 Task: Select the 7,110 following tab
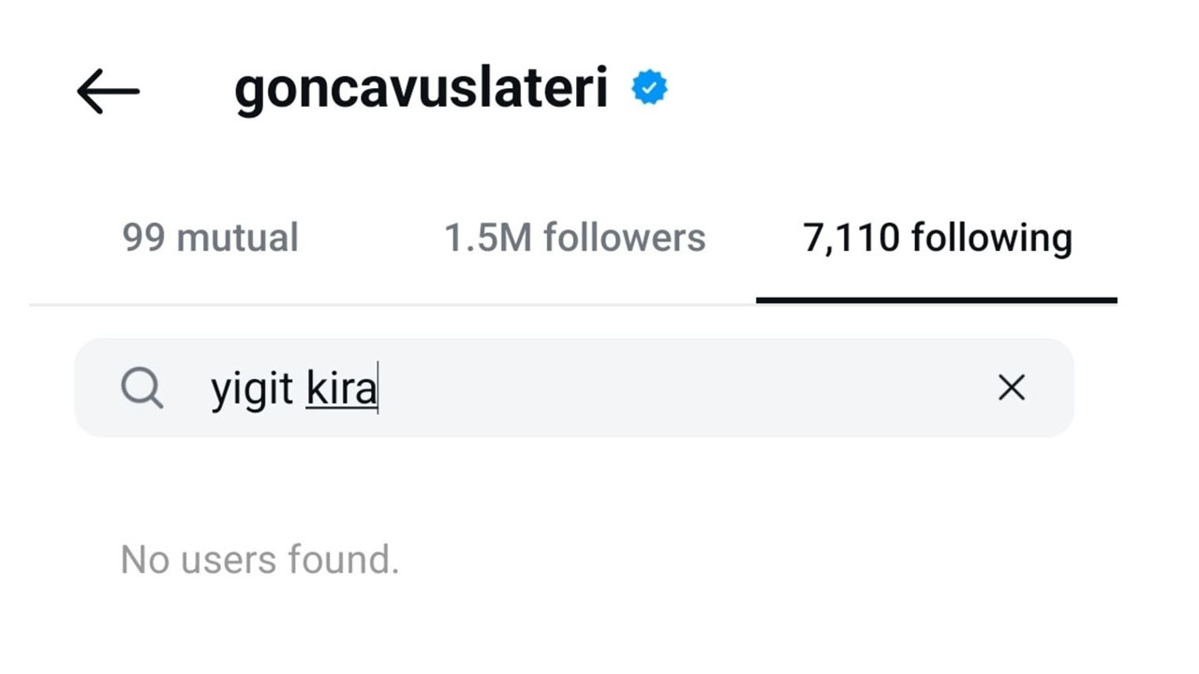[937, 239]
